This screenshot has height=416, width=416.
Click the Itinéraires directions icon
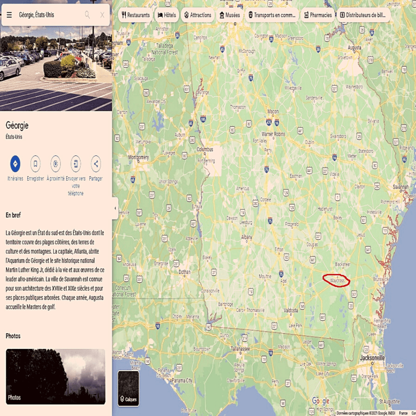click(x=15, y=164)
